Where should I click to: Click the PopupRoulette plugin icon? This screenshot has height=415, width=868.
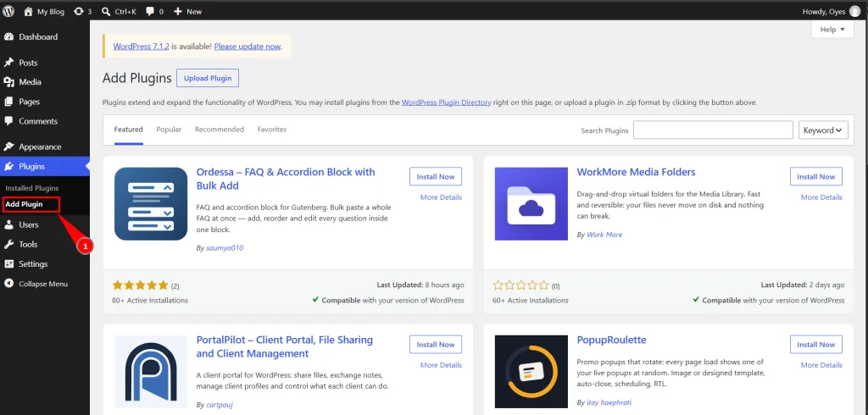click(x=531, y=371)
